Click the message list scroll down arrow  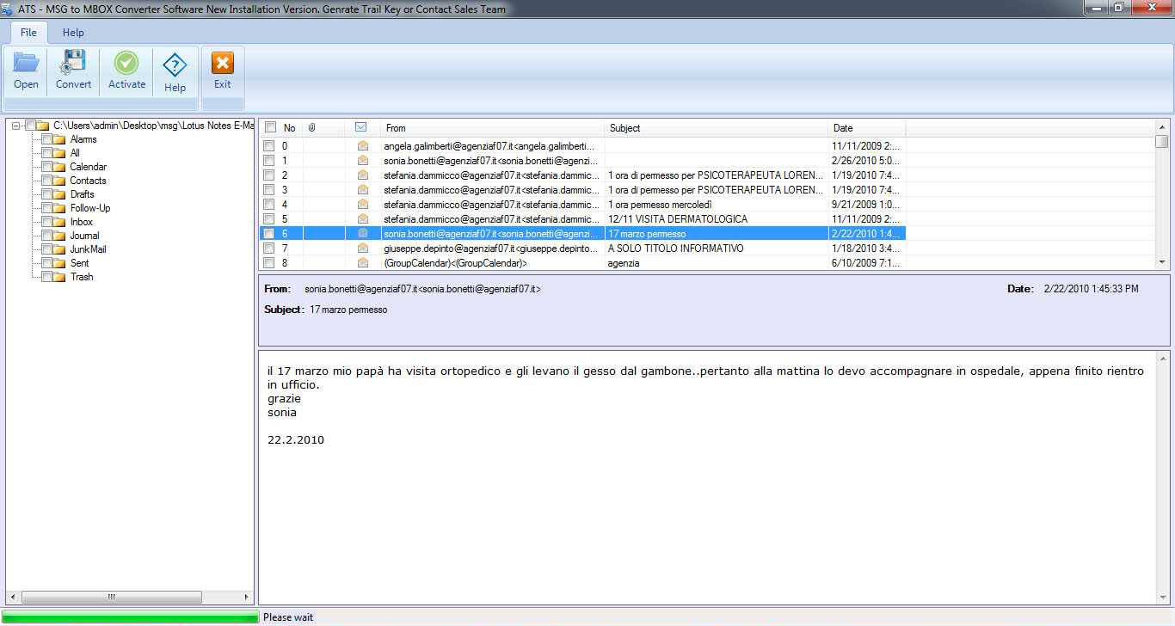(x=1162, y=262)
